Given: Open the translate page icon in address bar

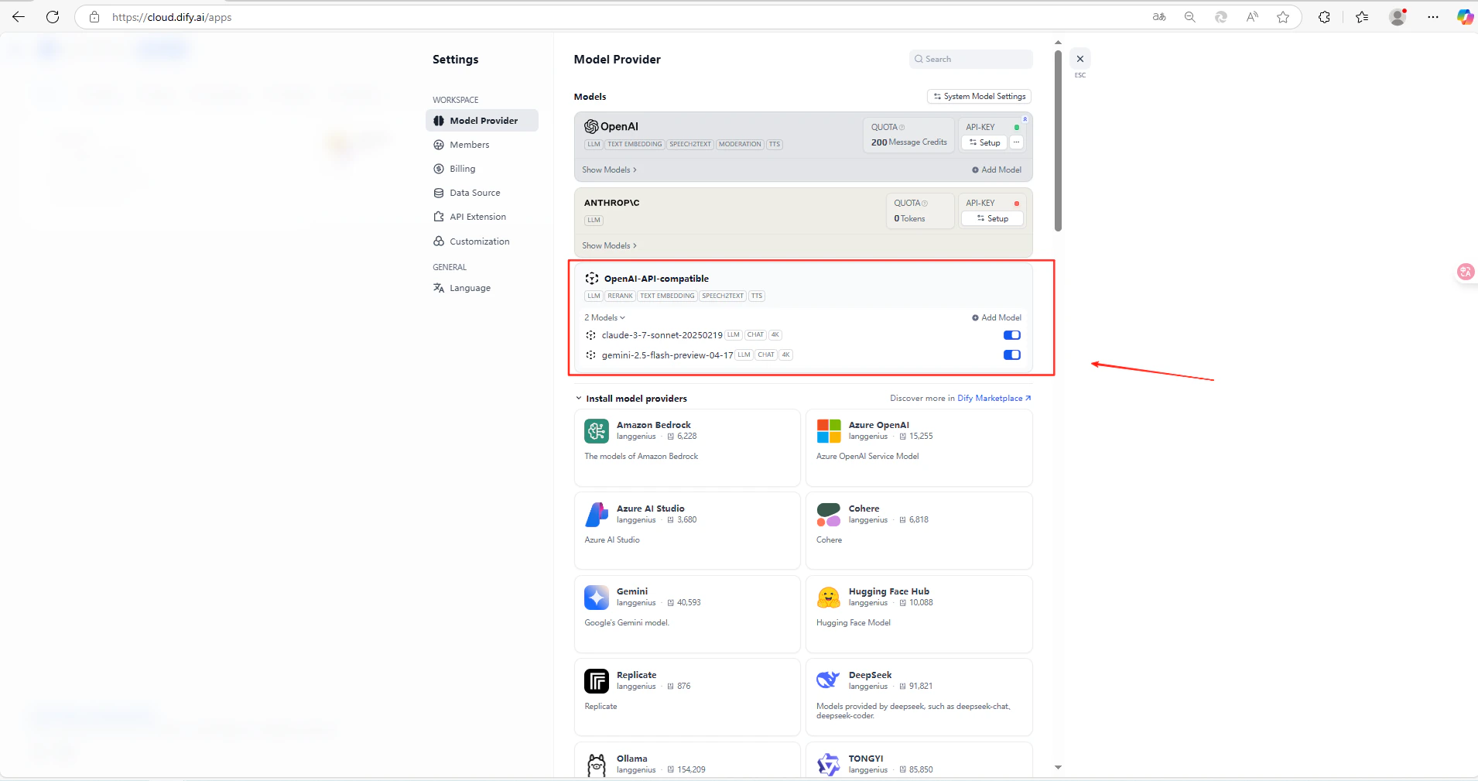Looking at the screenshot, I should (1159, 17).
